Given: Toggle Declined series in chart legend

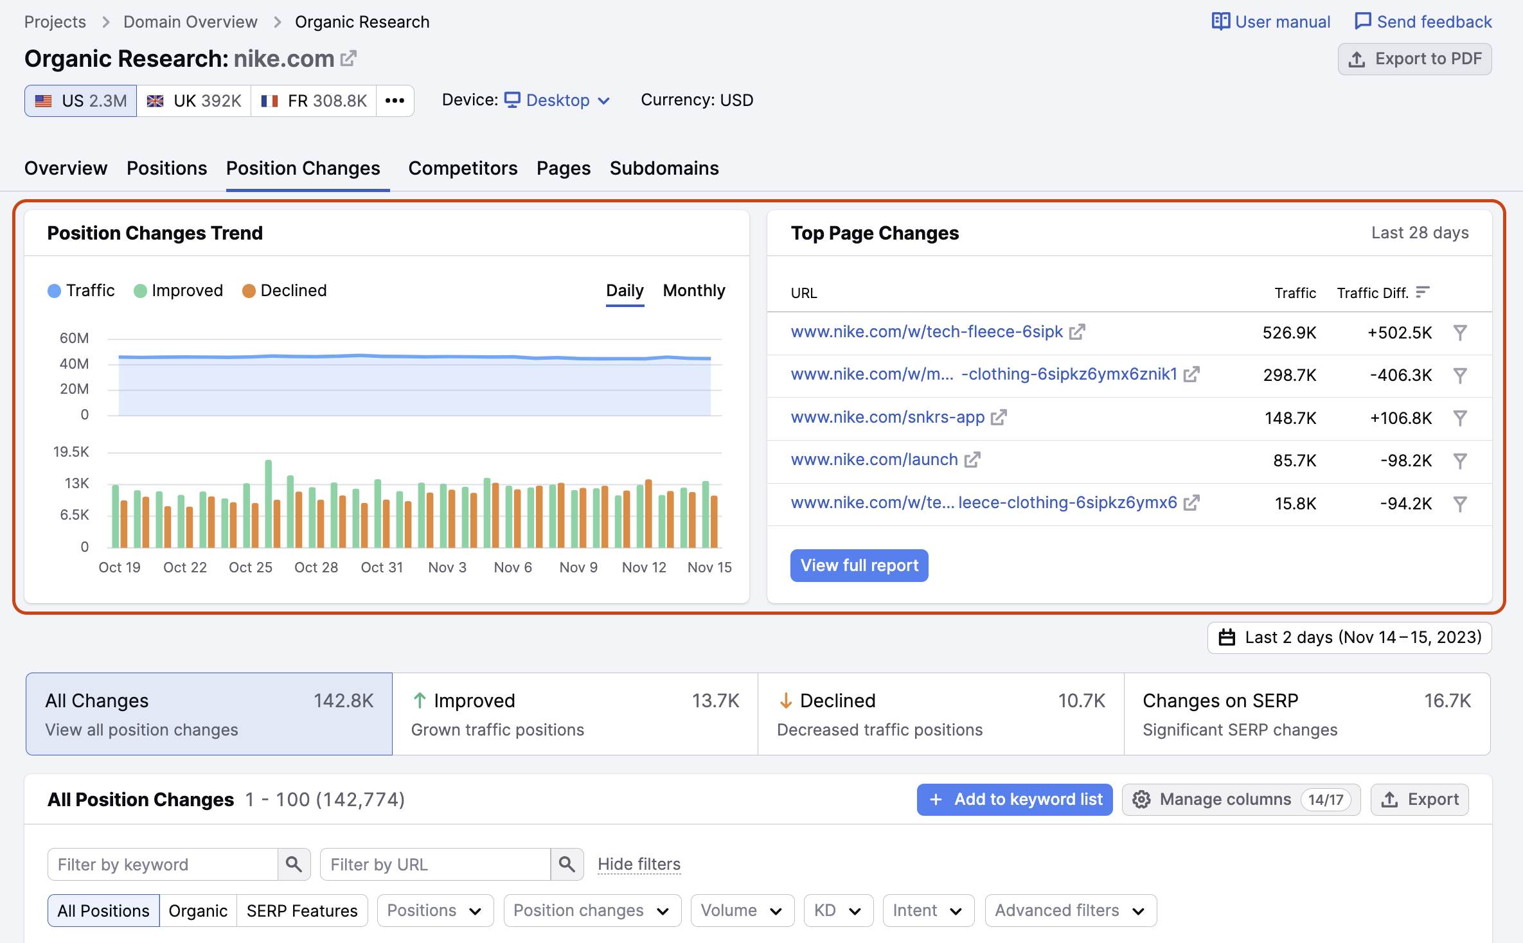Looking at the screenshot, I should click(x=285, y=290).
